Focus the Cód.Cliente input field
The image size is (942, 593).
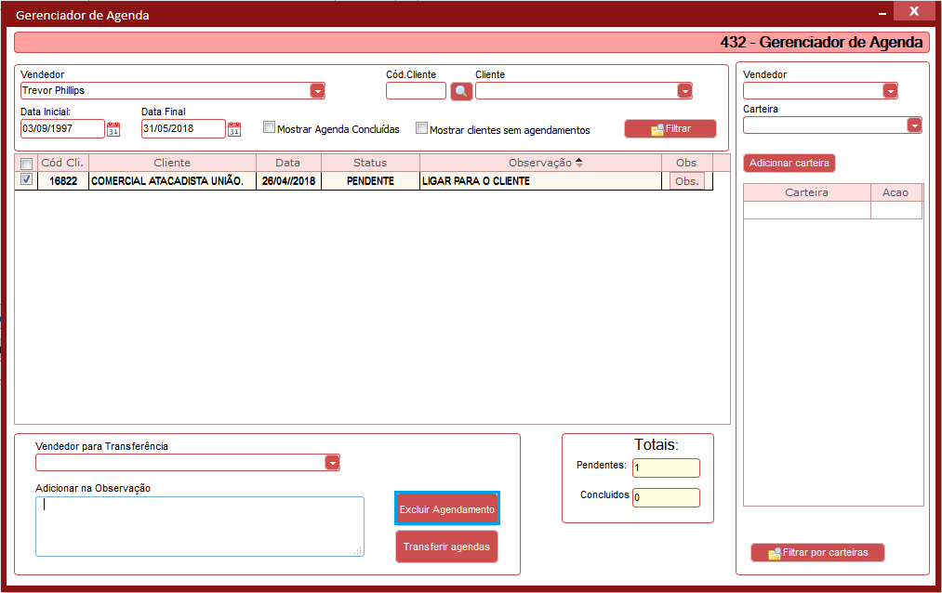pyautogui.click(x=416, y=91)
